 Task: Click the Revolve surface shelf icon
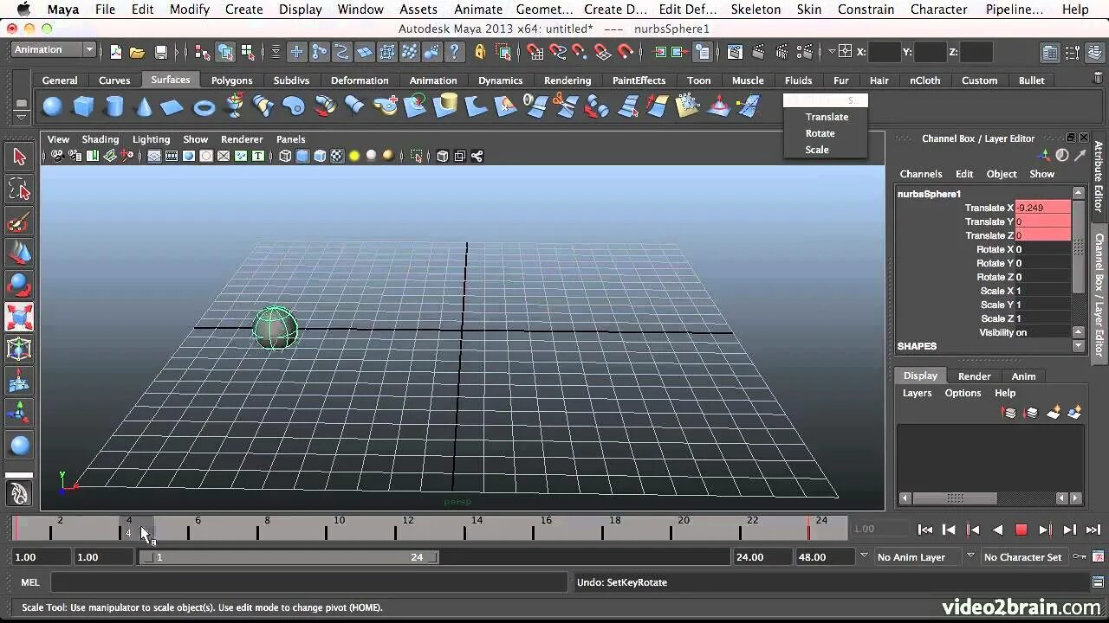tap(234, 106)
